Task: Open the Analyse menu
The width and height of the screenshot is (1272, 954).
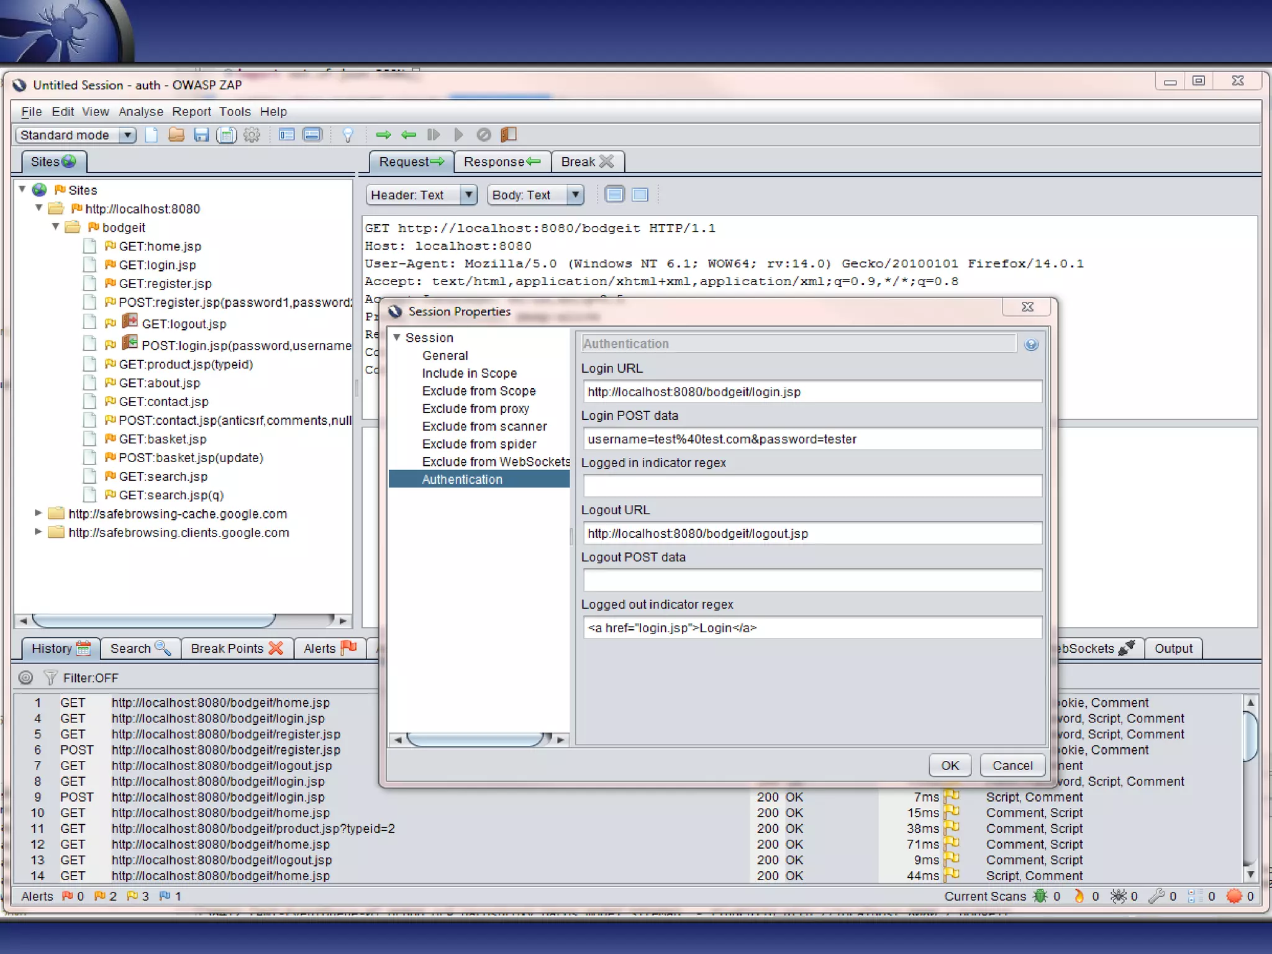Action: [140, 112]
